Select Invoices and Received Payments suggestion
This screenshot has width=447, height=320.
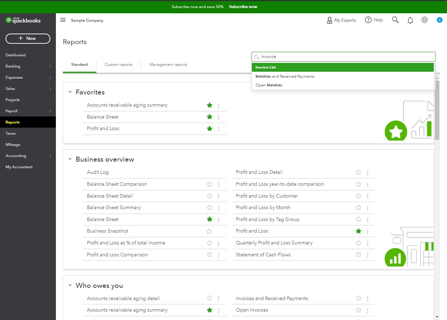coord(343,76)
